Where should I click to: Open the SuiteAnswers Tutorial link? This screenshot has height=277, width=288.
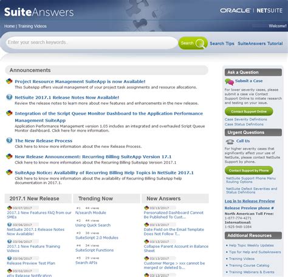(260, 44)
